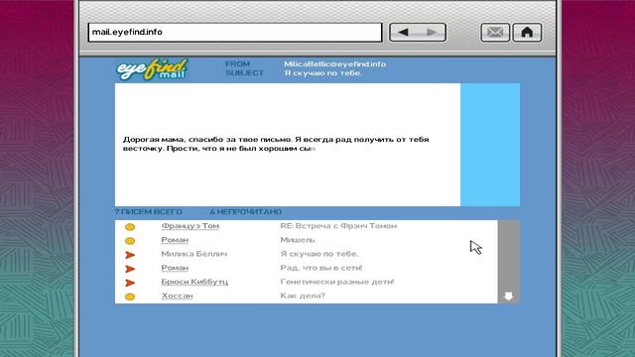Open the sender link Милика Беллич
The width and height of the screenshot is (635, 357).
click(x=194, y=254)
